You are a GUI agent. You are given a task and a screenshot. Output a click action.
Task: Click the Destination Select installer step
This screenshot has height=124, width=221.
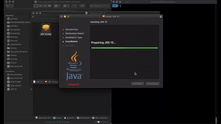(75, 33)
